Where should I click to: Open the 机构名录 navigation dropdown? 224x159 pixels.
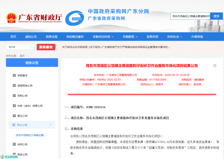click(175, 37)
